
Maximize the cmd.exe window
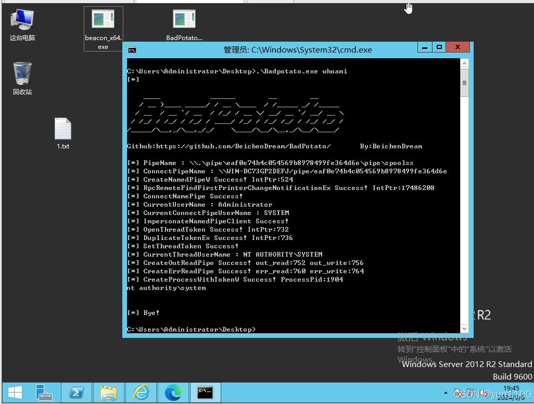pyautogui.click(x=439, y=47)
